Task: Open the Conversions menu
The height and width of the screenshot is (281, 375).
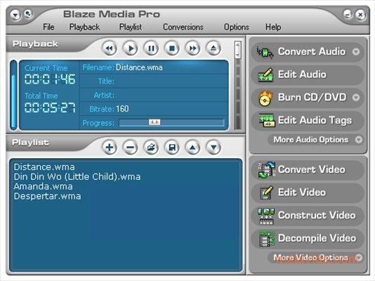Action: pyautogui.click(x=183, y=27)
